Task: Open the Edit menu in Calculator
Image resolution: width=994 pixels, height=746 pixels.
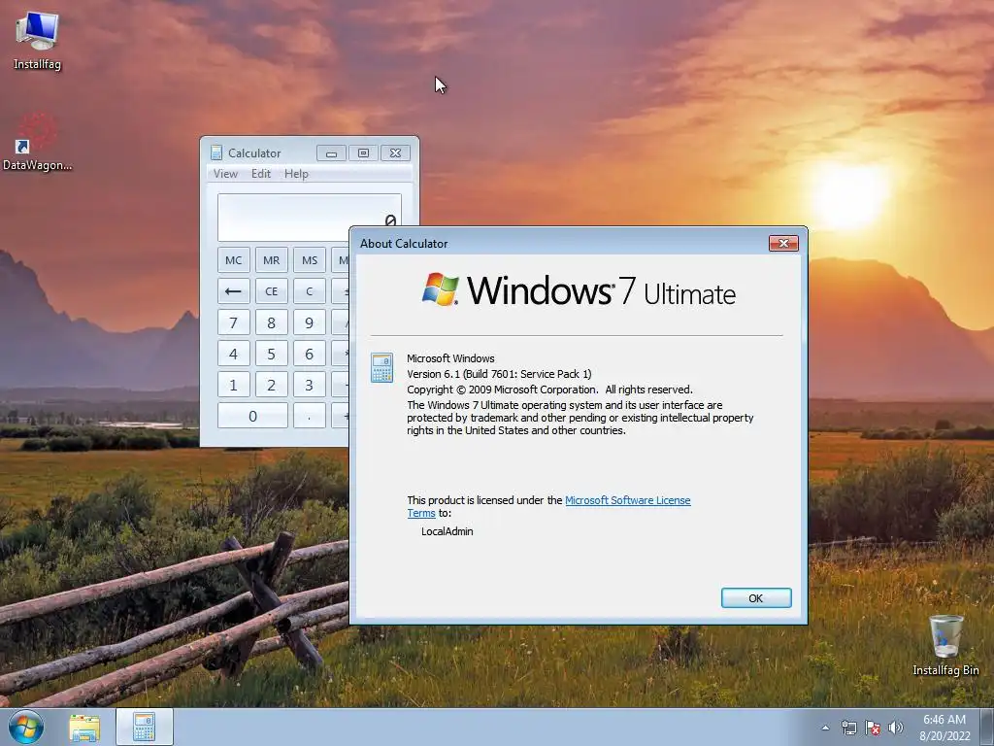Action: click(x=260, y=174)
